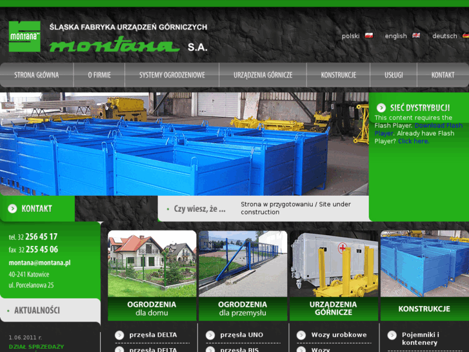Open Ogrodzenia dla domu category

pos(152,309)
